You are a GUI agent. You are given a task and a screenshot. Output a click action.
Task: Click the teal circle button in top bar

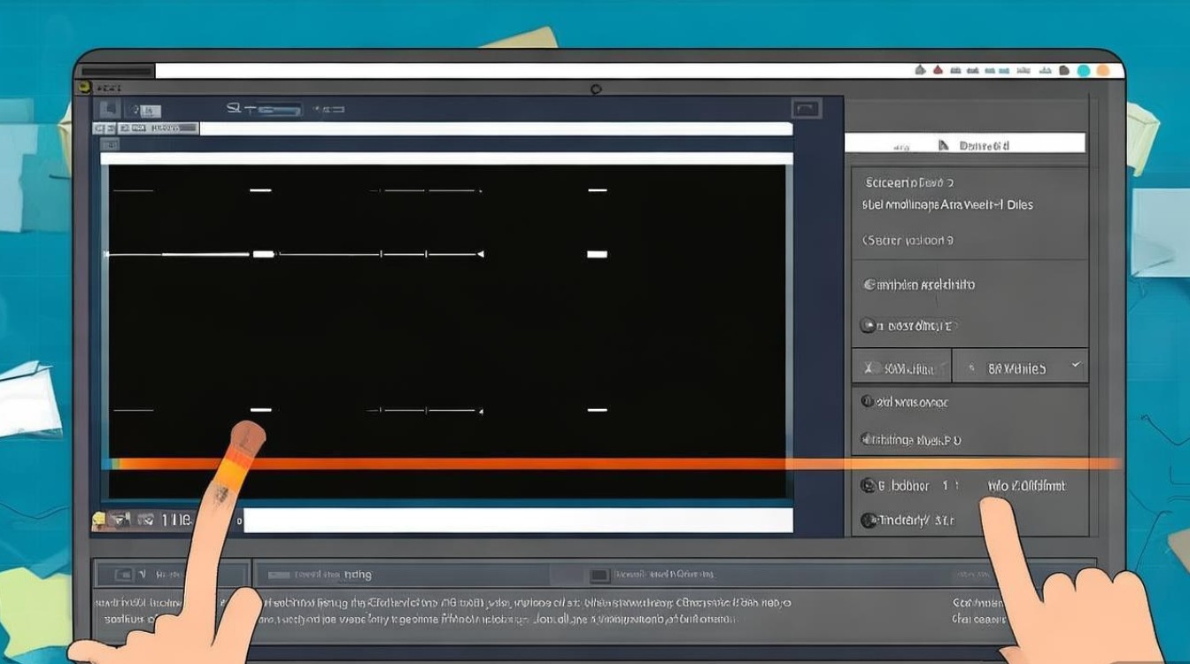pyautogui.click(x=1085, y=71)
